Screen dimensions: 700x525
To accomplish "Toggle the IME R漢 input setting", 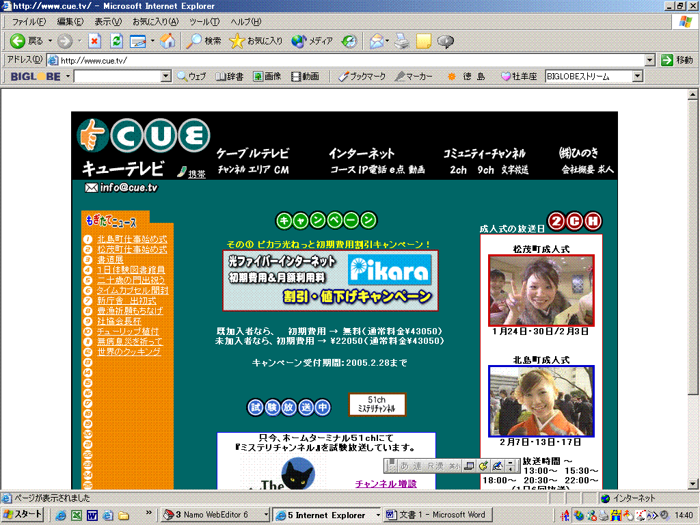I will 435,466.
